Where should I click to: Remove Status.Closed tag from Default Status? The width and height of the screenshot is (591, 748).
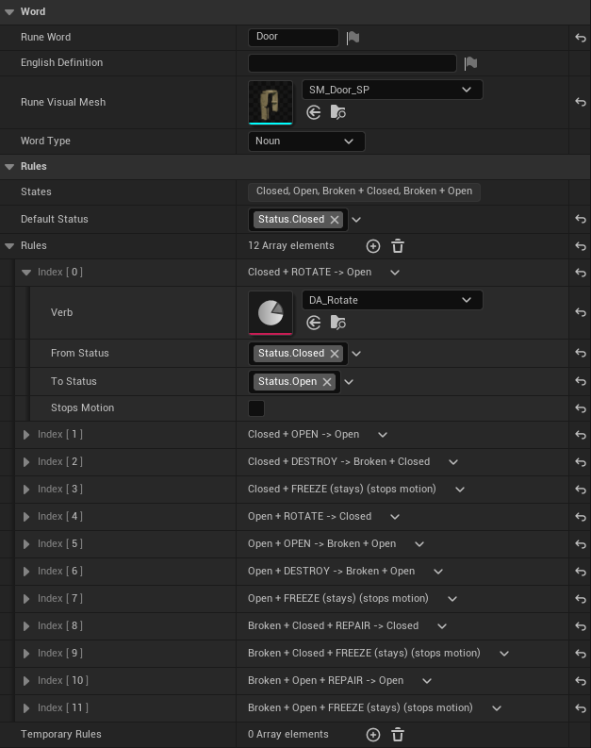click(335, 220)
